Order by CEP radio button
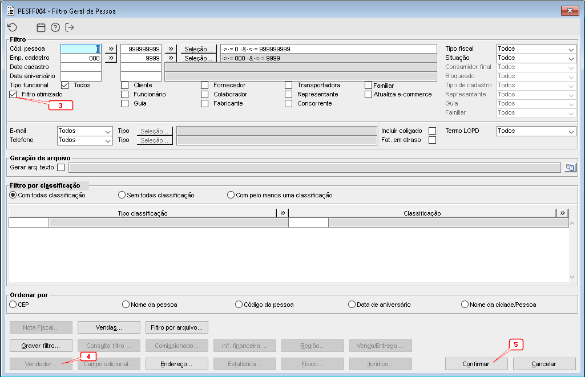 point(13,305)
